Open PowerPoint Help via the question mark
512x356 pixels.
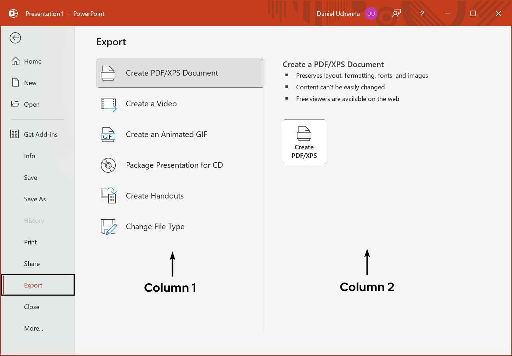pos(422,13)
